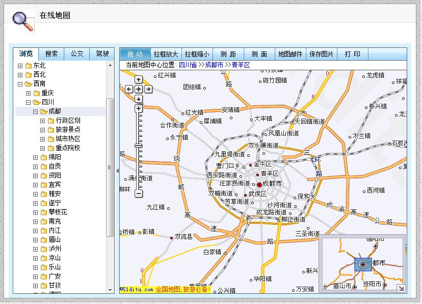Select 南充 in the tree
Image resolution: width=422 pixels, height=304 pixels.
click(55, 221)
